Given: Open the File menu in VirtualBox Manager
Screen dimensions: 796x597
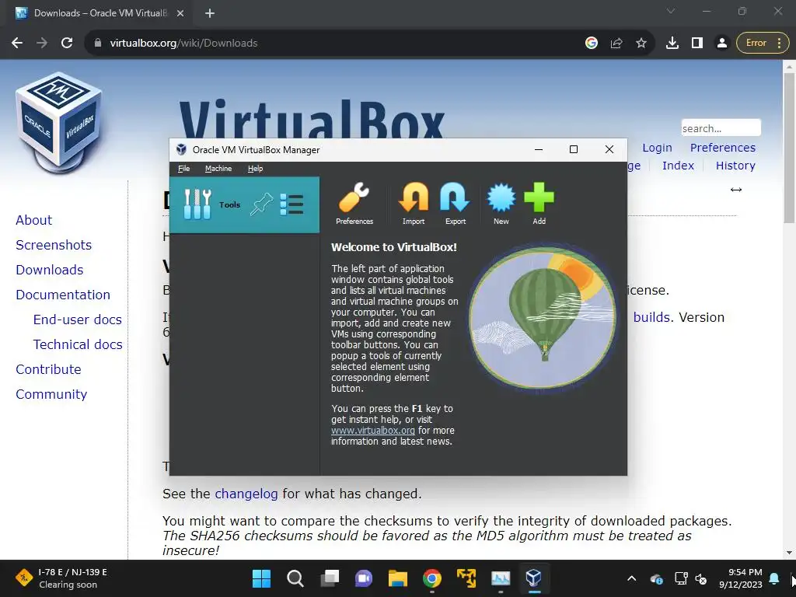Looking at the screenshot, I should point(183,169).
